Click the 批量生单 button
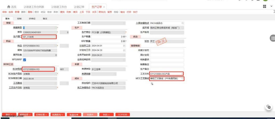Image resolution: width=275 pixels, height=119 pixels. [x=74, y=115]
